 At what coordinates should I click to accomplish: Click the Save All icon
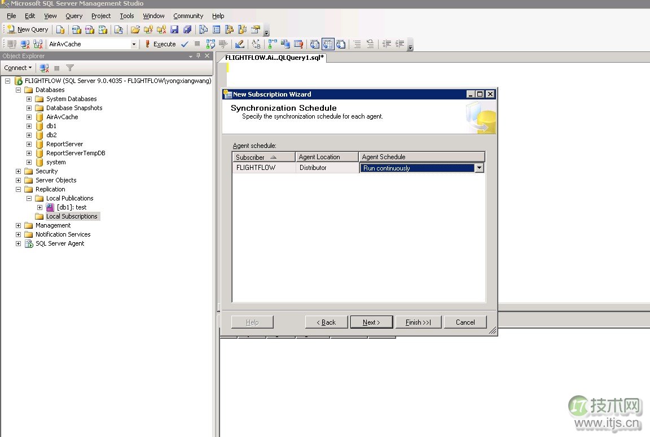(187, 29)
